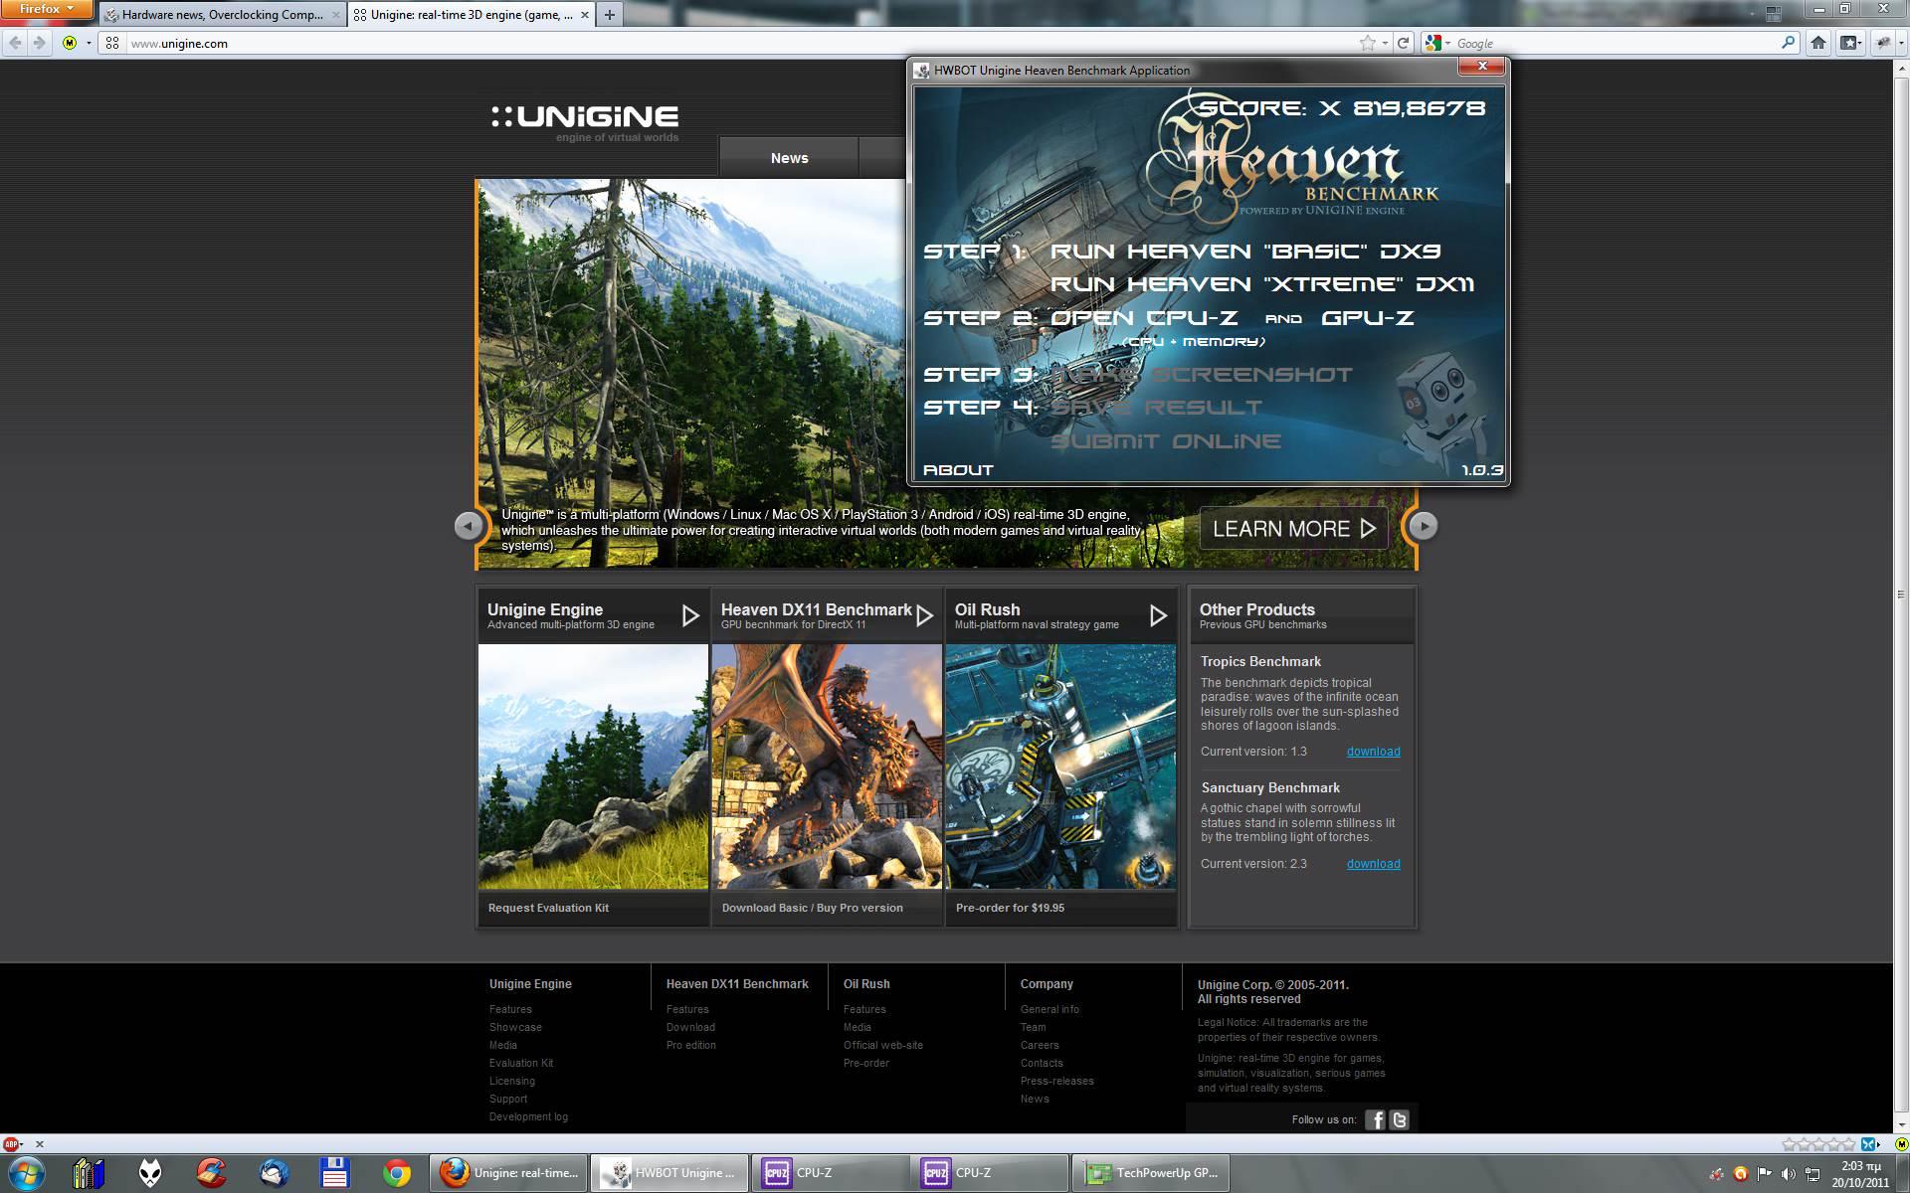Click ABOUT in the HWBOT window
This screenshot has width=1910, height=1193.
pos(958,470)
